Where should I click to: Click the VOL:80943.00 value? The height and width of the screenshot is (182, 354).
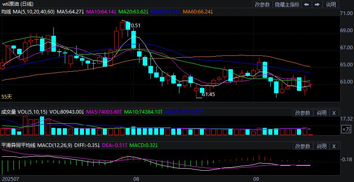tap(66, 112)
